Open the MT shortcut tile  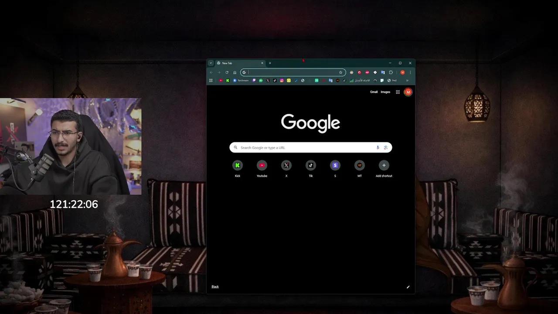pyautogui.click(x=360, y=168)
